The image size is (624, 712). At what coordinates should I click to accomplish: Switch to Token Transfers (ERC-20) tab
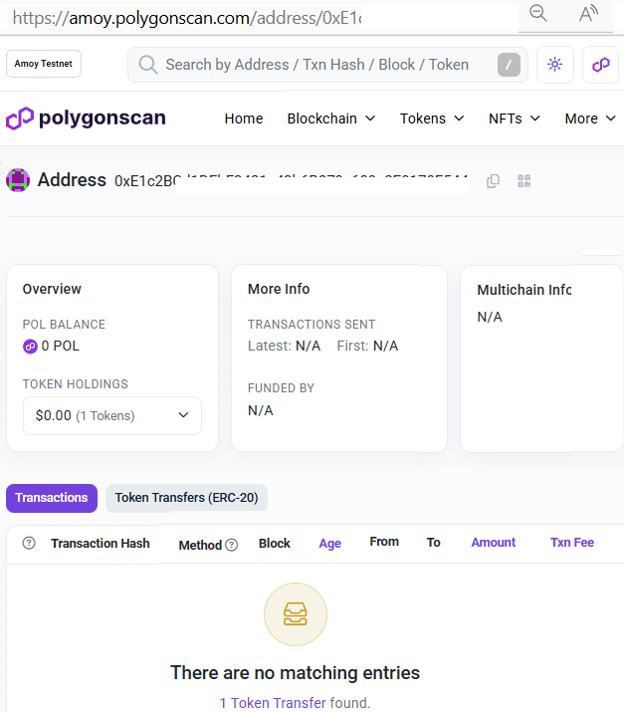(186, 498)
